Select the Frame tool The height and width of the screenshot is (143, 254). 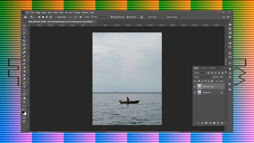pos(24,45)
